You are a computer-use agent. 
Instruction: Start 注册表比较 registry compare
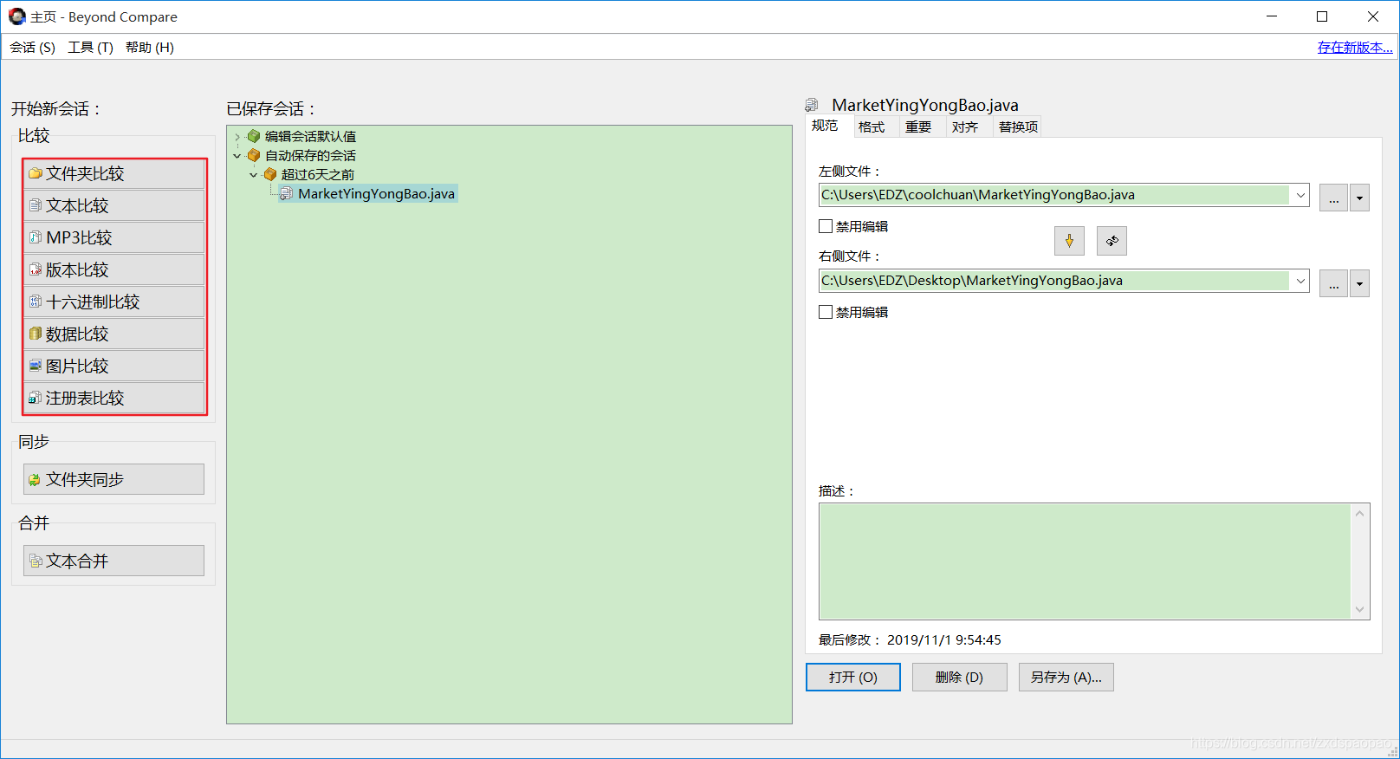[x=113, y=398]
